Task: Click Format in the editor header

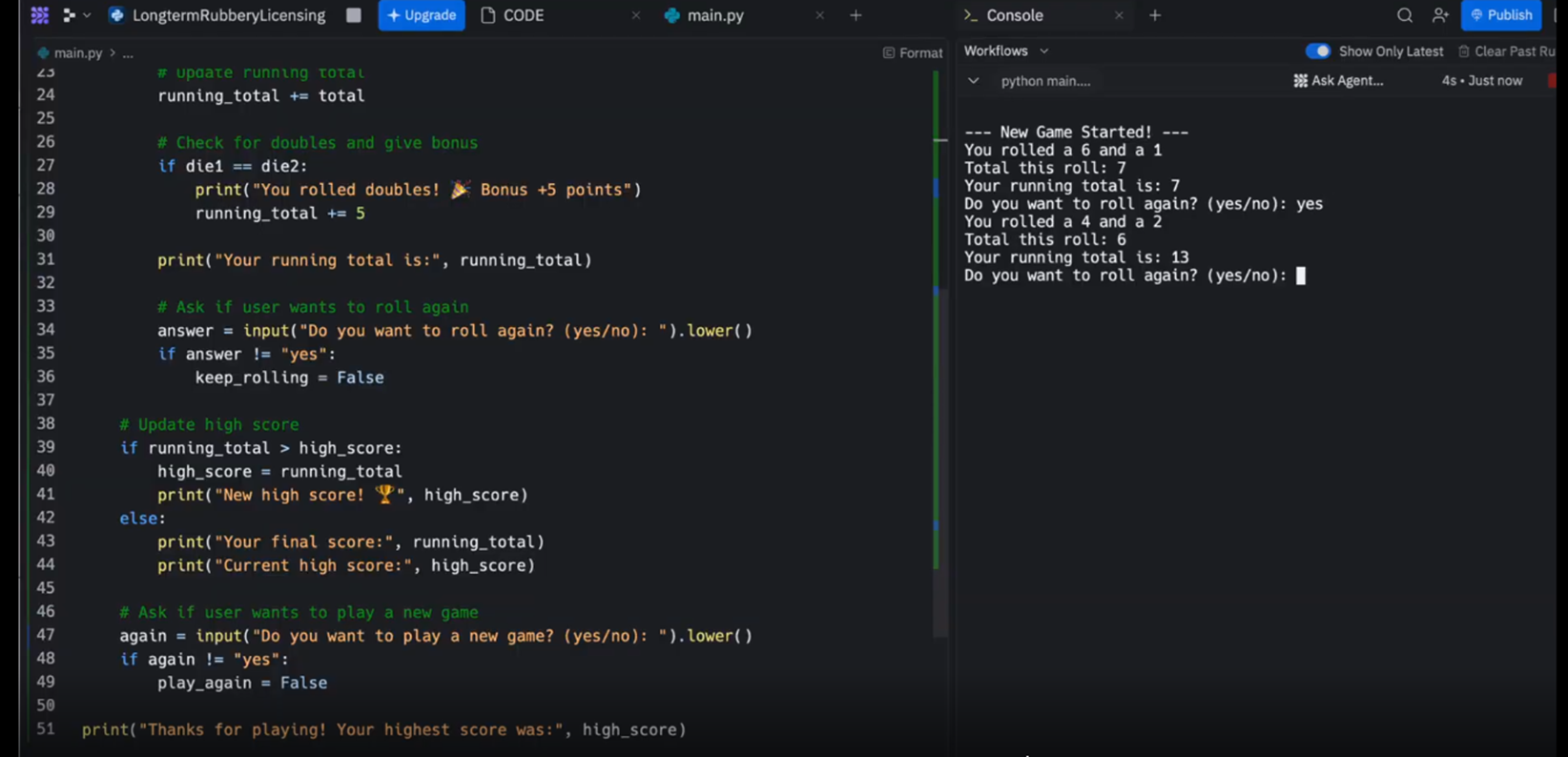Action: click(x=912, y=53)
